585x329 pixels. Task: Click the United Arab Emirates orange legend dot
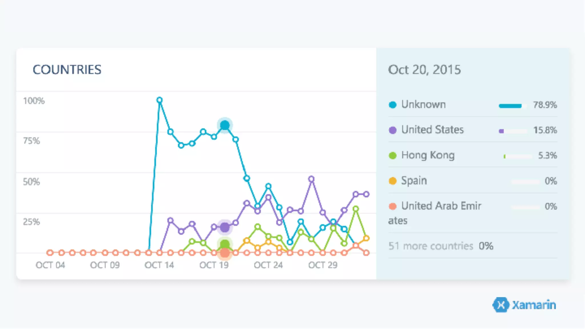pos(393,206)
